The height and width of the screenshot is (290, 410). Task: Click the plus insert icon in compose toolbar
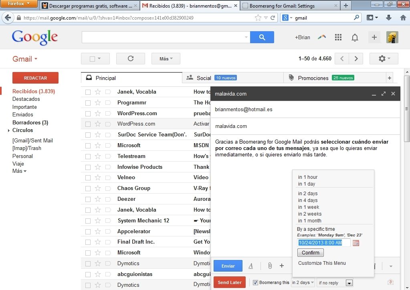coord(282,266)
